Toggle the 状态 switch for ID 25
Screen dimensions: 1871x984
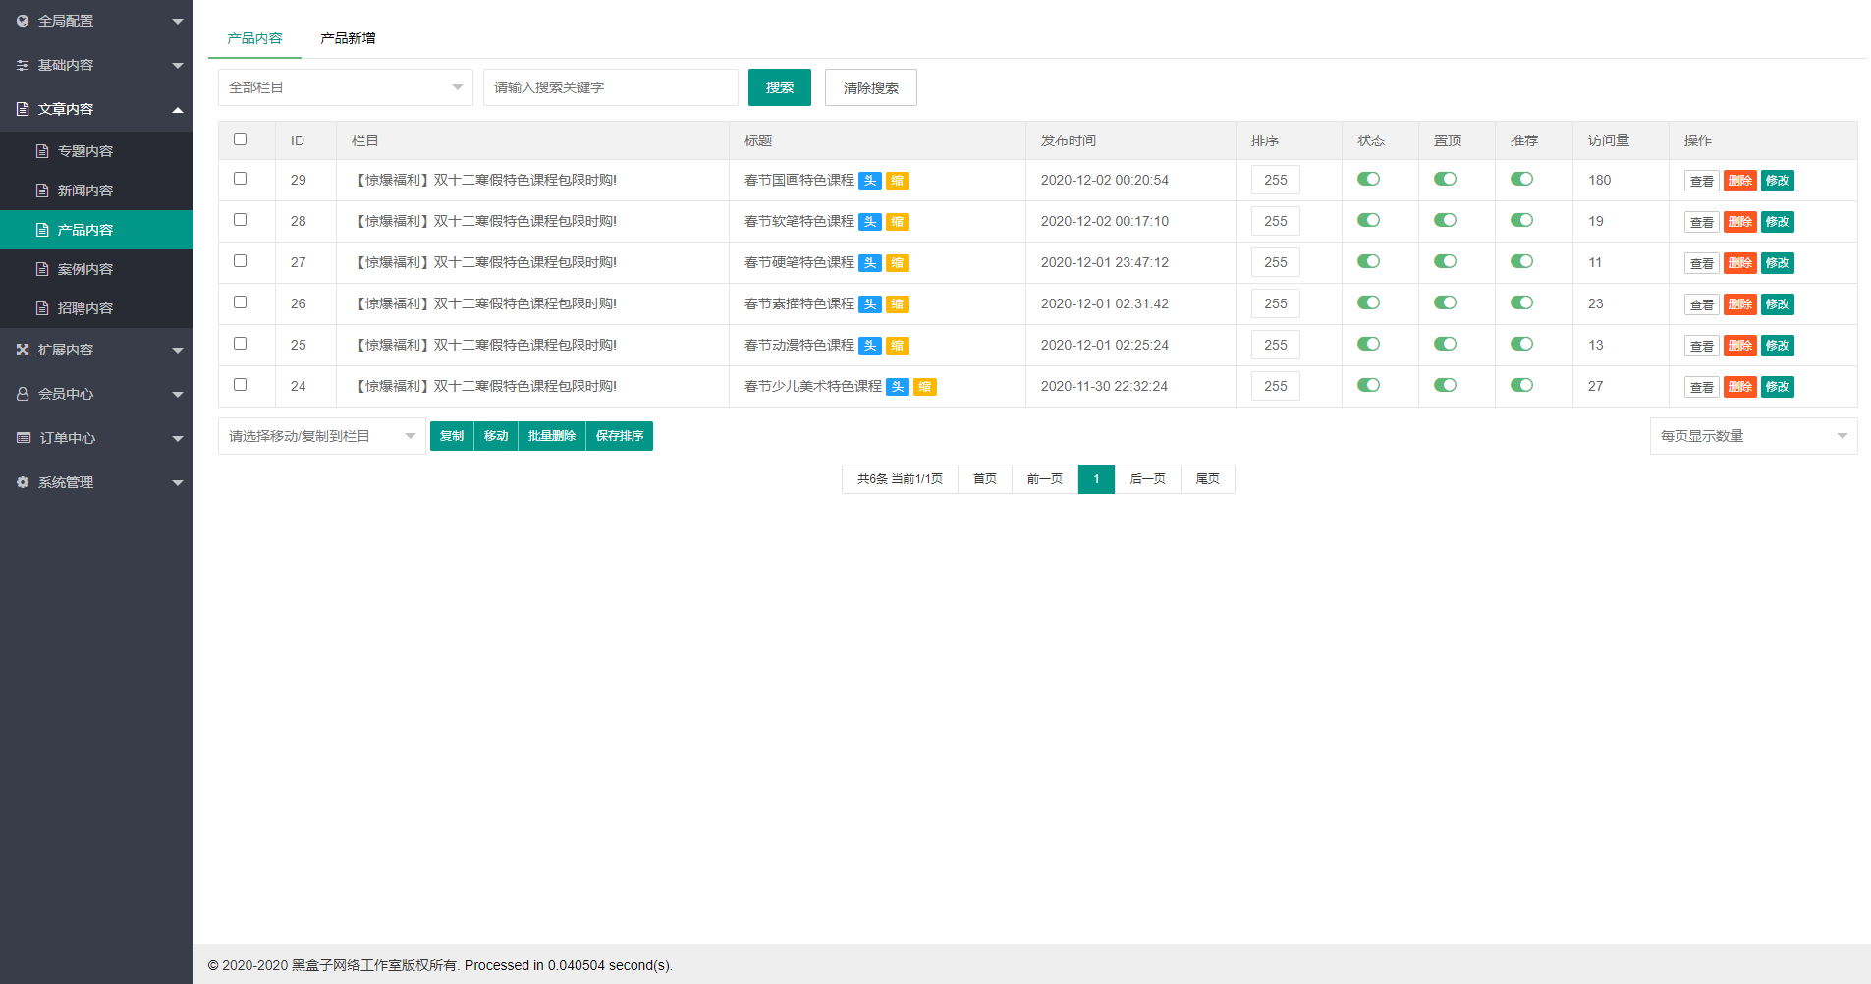(x=1368, y=344)
